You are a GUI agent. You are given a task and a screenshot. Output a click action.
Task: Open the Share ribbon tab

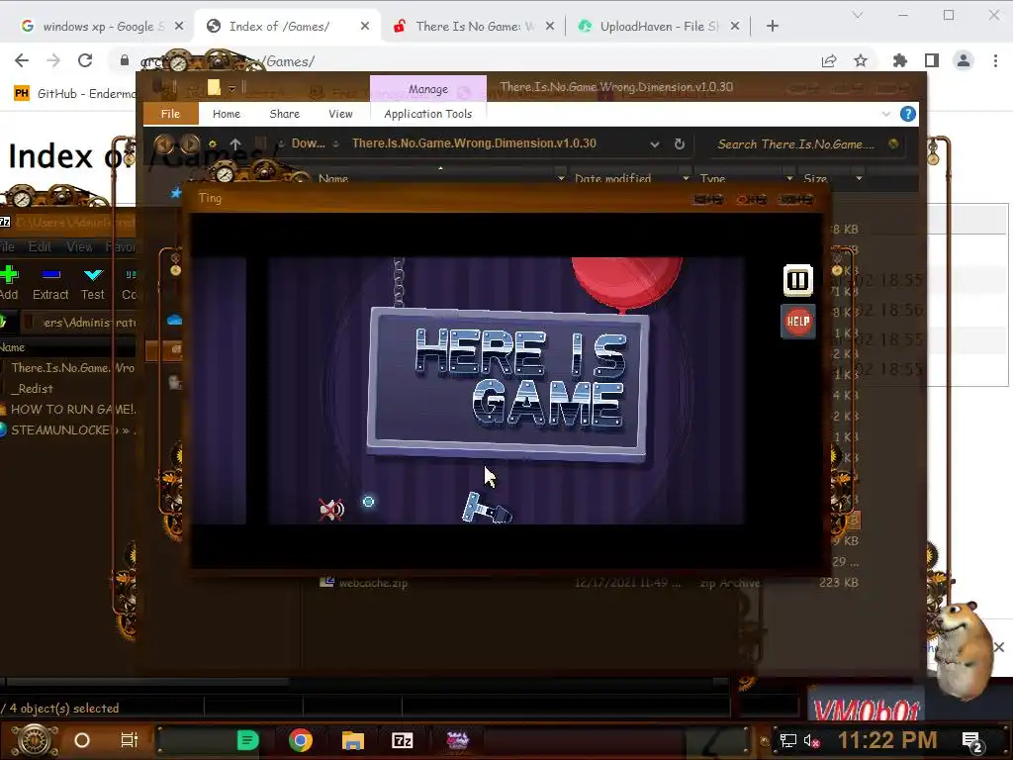point(284,114)
